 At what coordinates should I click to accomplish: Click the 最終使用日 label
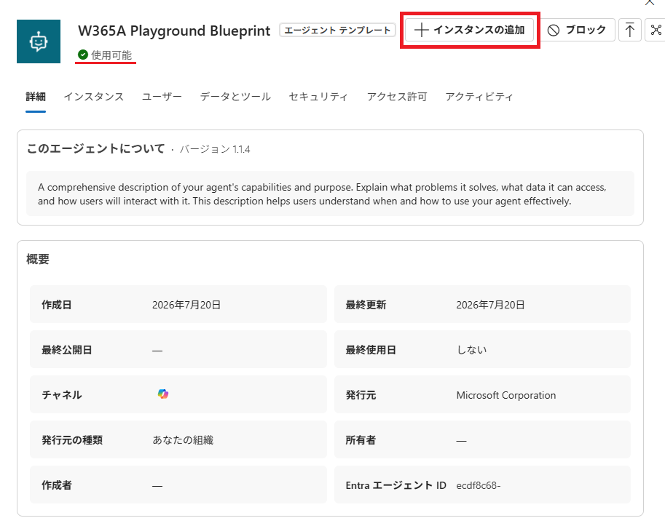point(371,350)
